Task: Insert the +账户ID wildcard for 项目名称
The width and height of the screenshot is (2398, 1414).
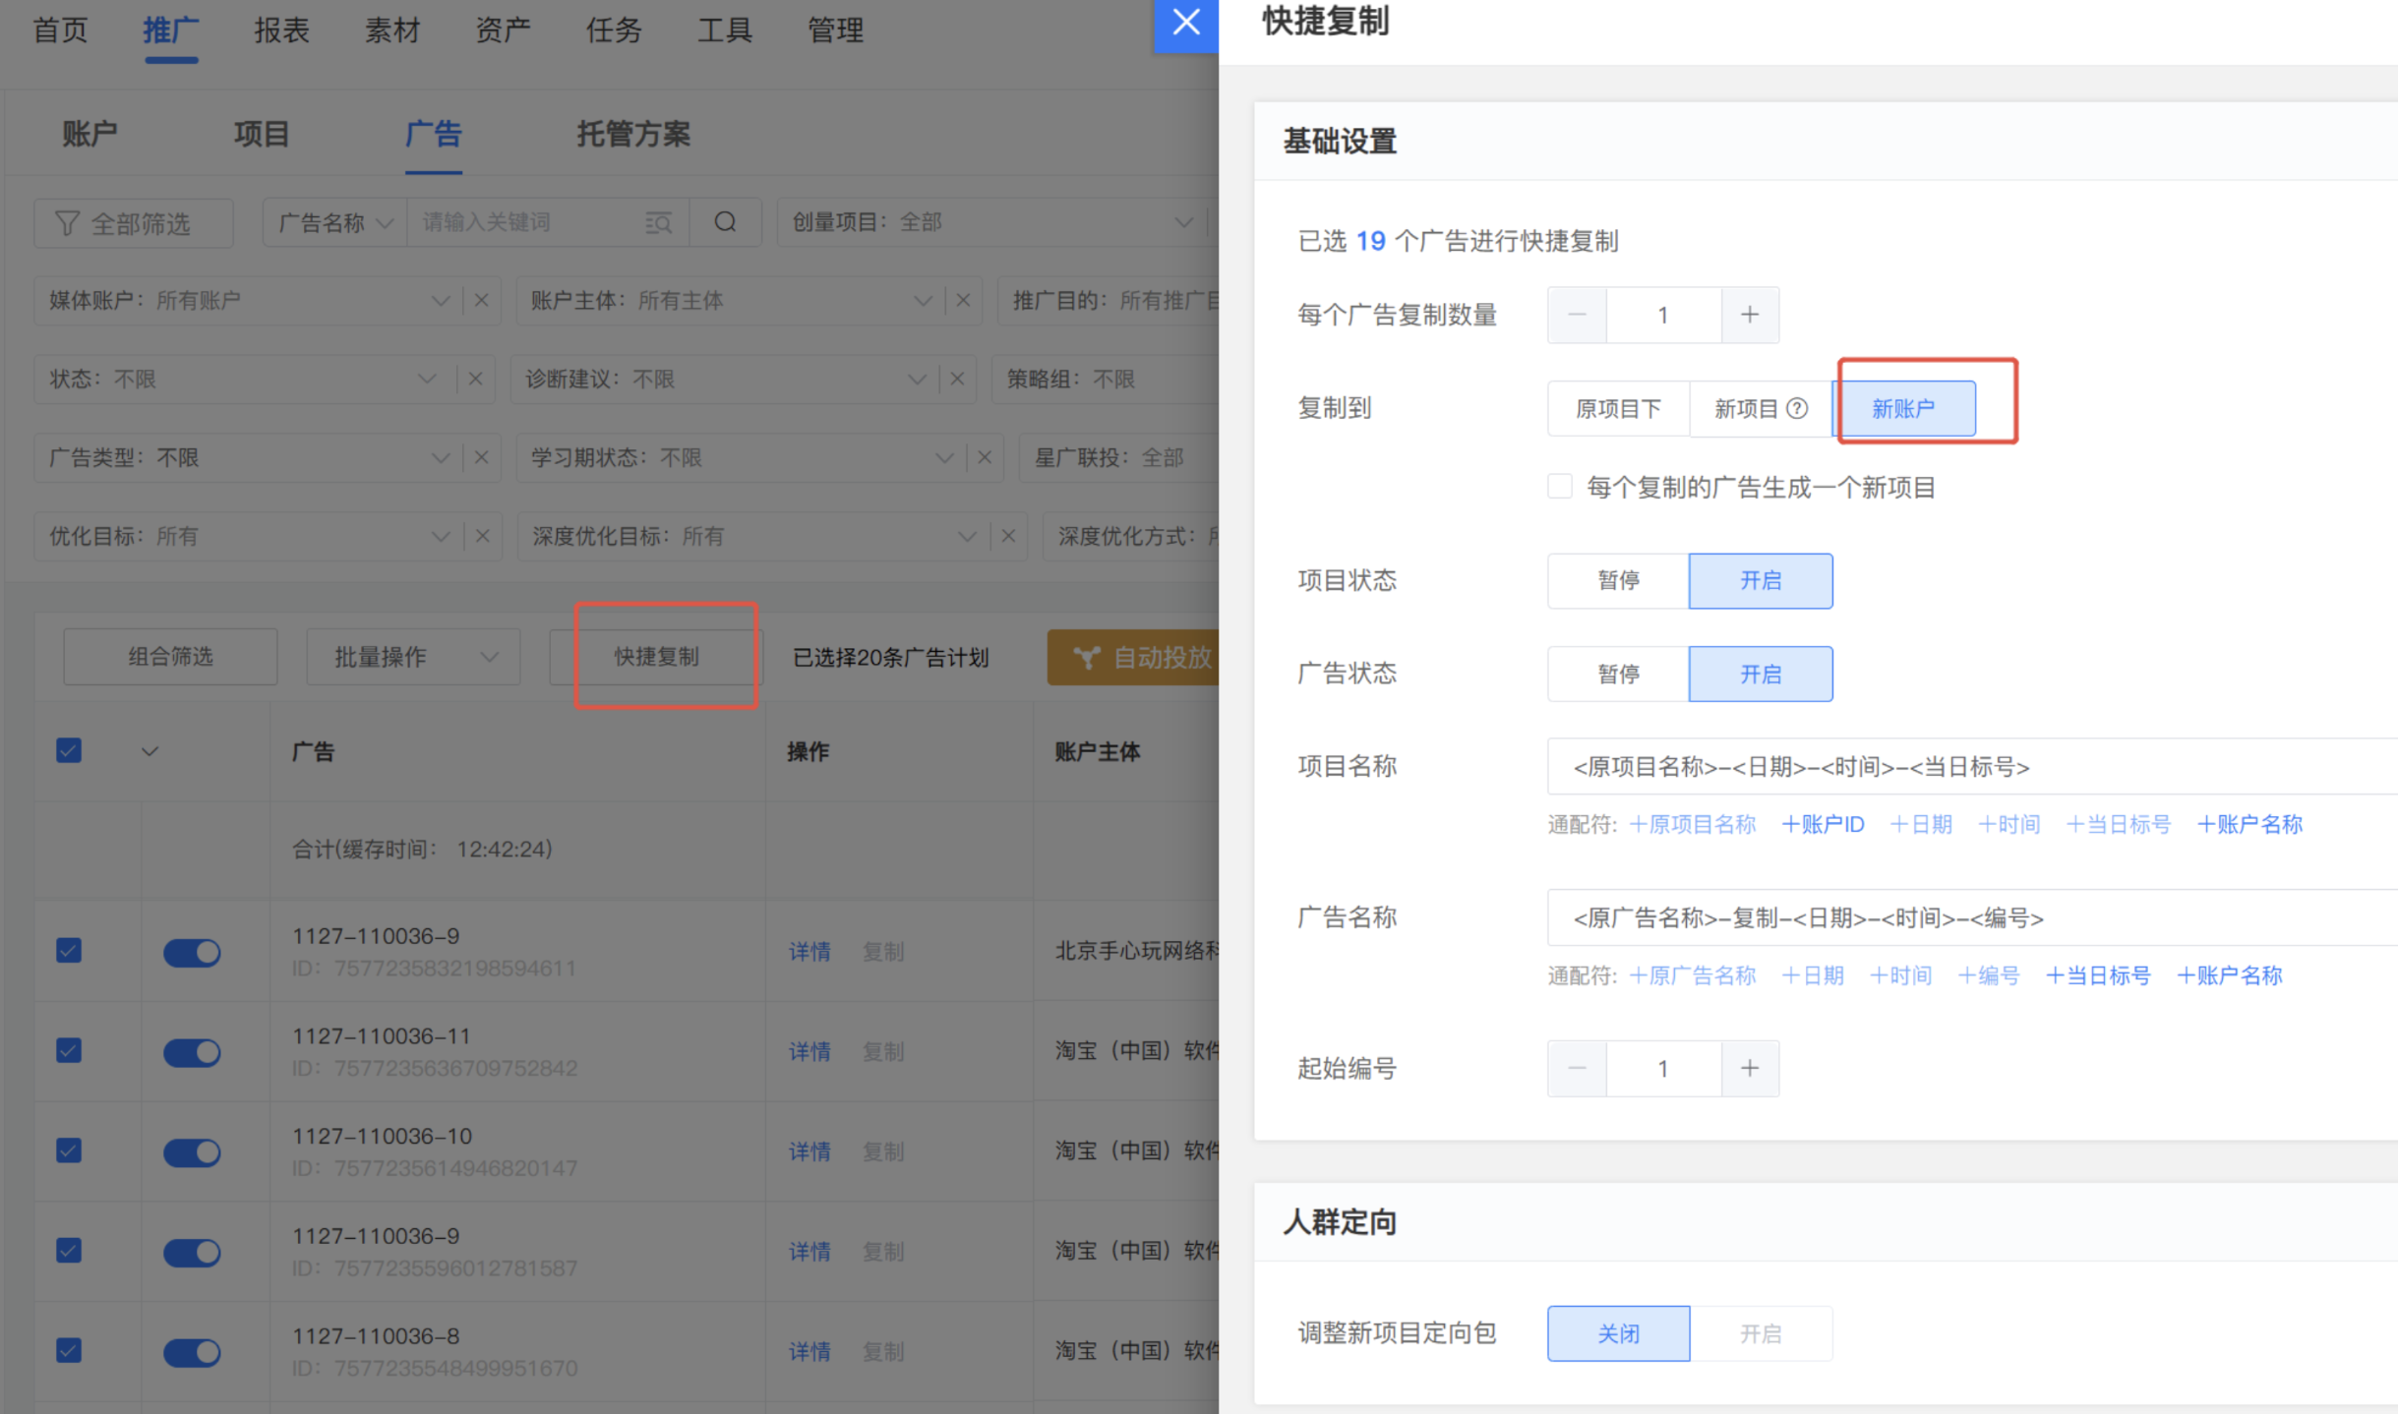Action: coord(1823,824)
